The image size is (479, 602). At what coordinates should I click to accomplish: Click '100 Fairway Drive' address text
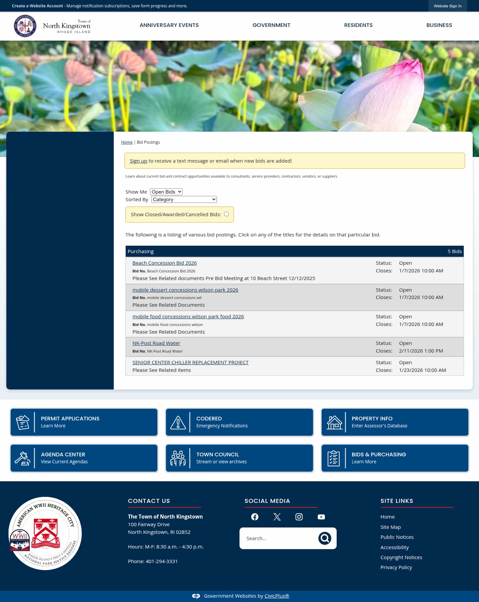pyautogui.click(x=149, y=525)
